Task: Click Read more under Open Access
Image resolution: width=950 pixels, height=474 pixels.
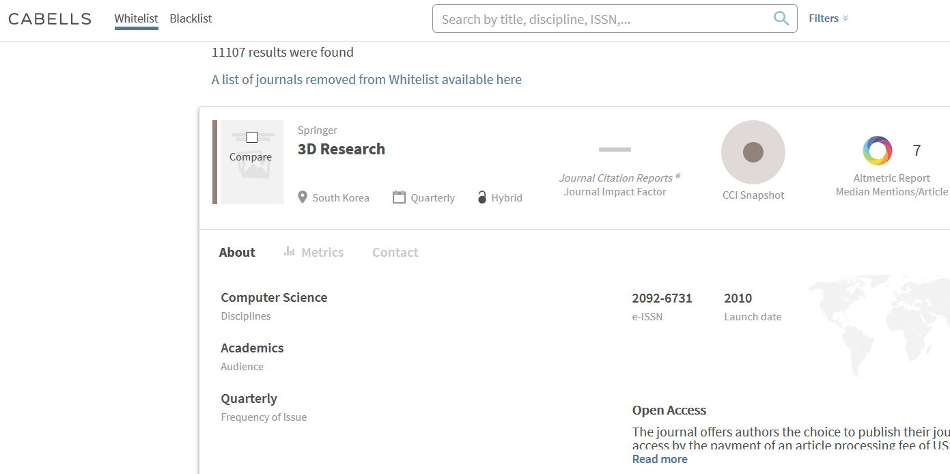Action: [x=660, y=459]
